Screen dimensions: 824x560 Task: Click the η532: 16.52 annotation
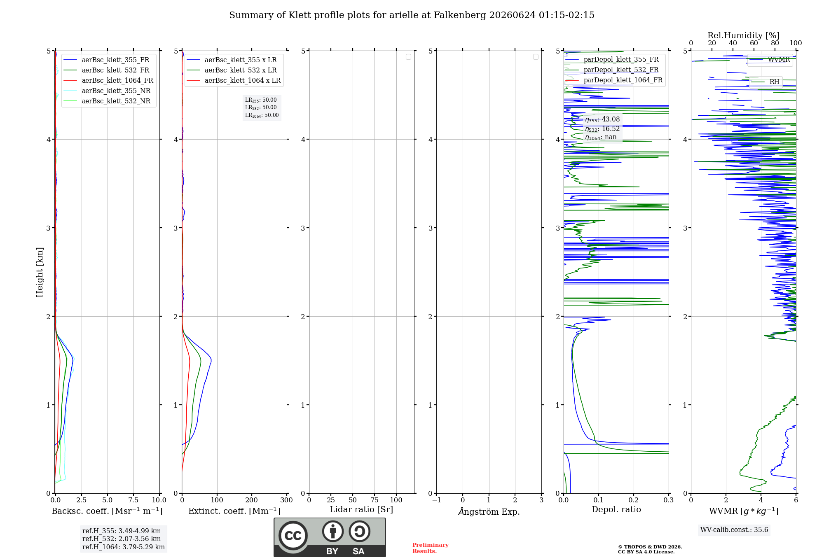(602, 129)
